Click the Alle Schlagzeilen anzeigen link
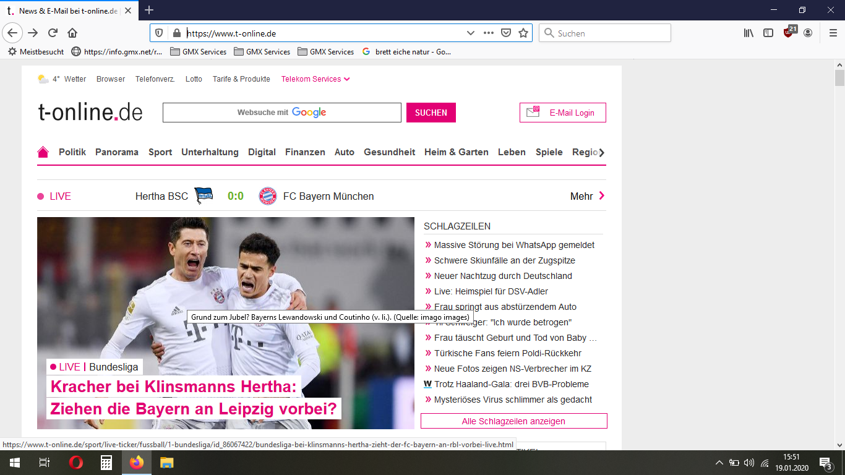845x475 pixels. [x=513, y=421]
